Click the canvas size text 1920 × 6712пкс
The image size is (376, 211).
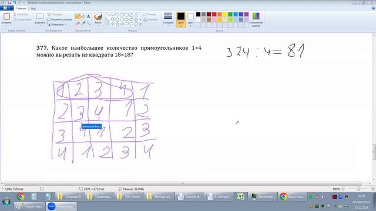[x=94, y=189]
